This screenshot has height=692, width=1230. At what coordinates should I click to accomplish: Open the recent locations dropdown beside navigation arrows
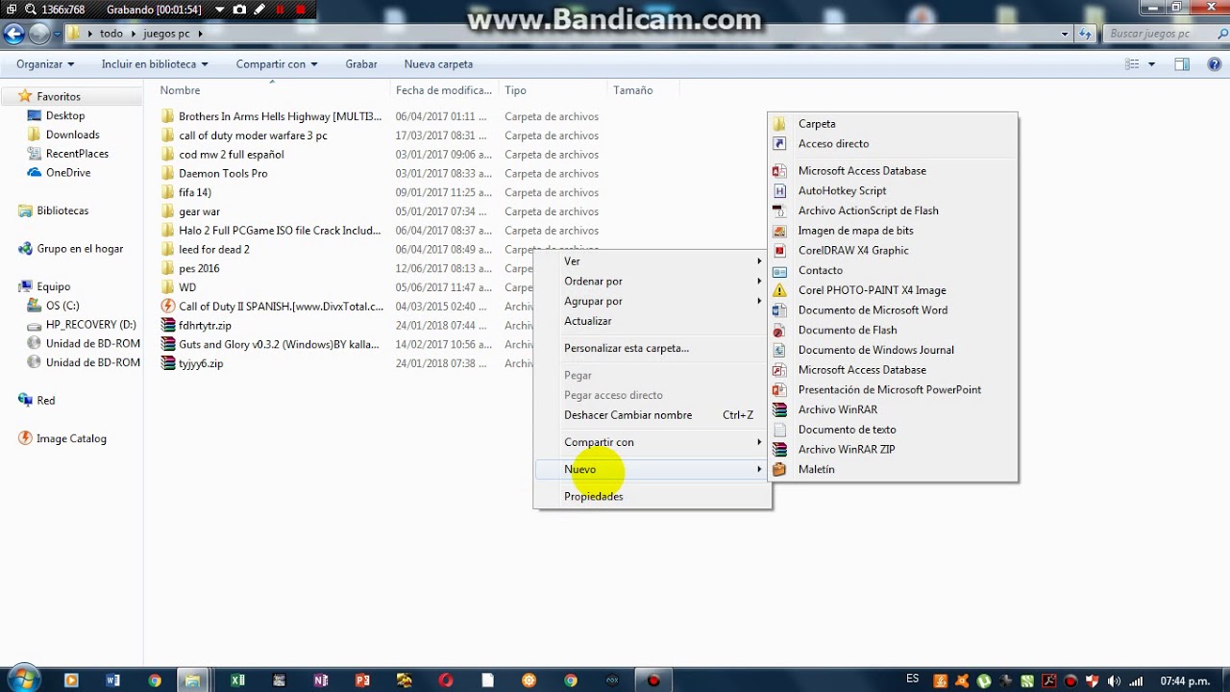click(57, 34)
